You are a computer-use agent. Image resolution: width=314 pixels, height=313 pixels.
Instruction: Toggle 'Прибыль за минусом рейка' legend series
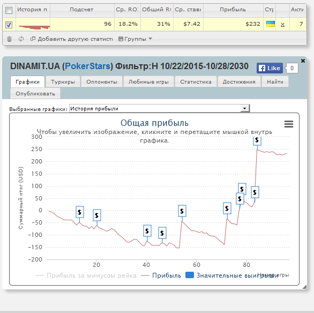86,275
